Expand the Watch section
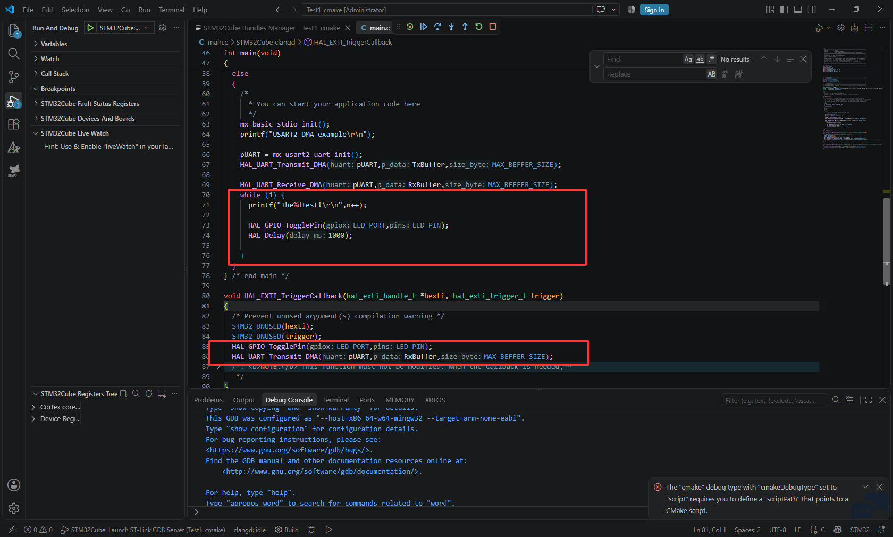893x537 pixels. pos(105,59)
